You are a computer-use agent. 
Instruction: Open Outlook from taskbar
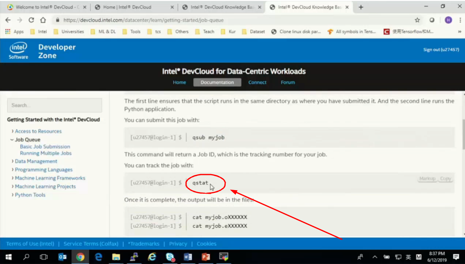coord(62,257)
